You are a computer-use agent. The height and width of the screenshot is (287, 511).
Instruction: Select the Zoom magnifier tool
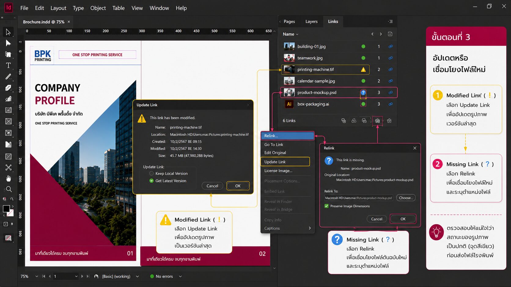coord(9,189)
